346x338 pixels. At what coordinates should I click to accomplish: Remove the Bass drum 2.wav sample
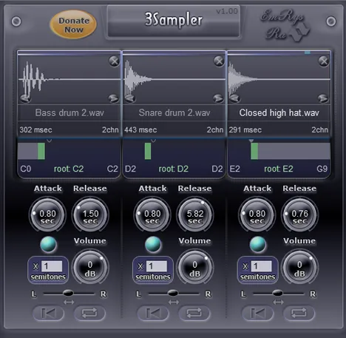114,61
